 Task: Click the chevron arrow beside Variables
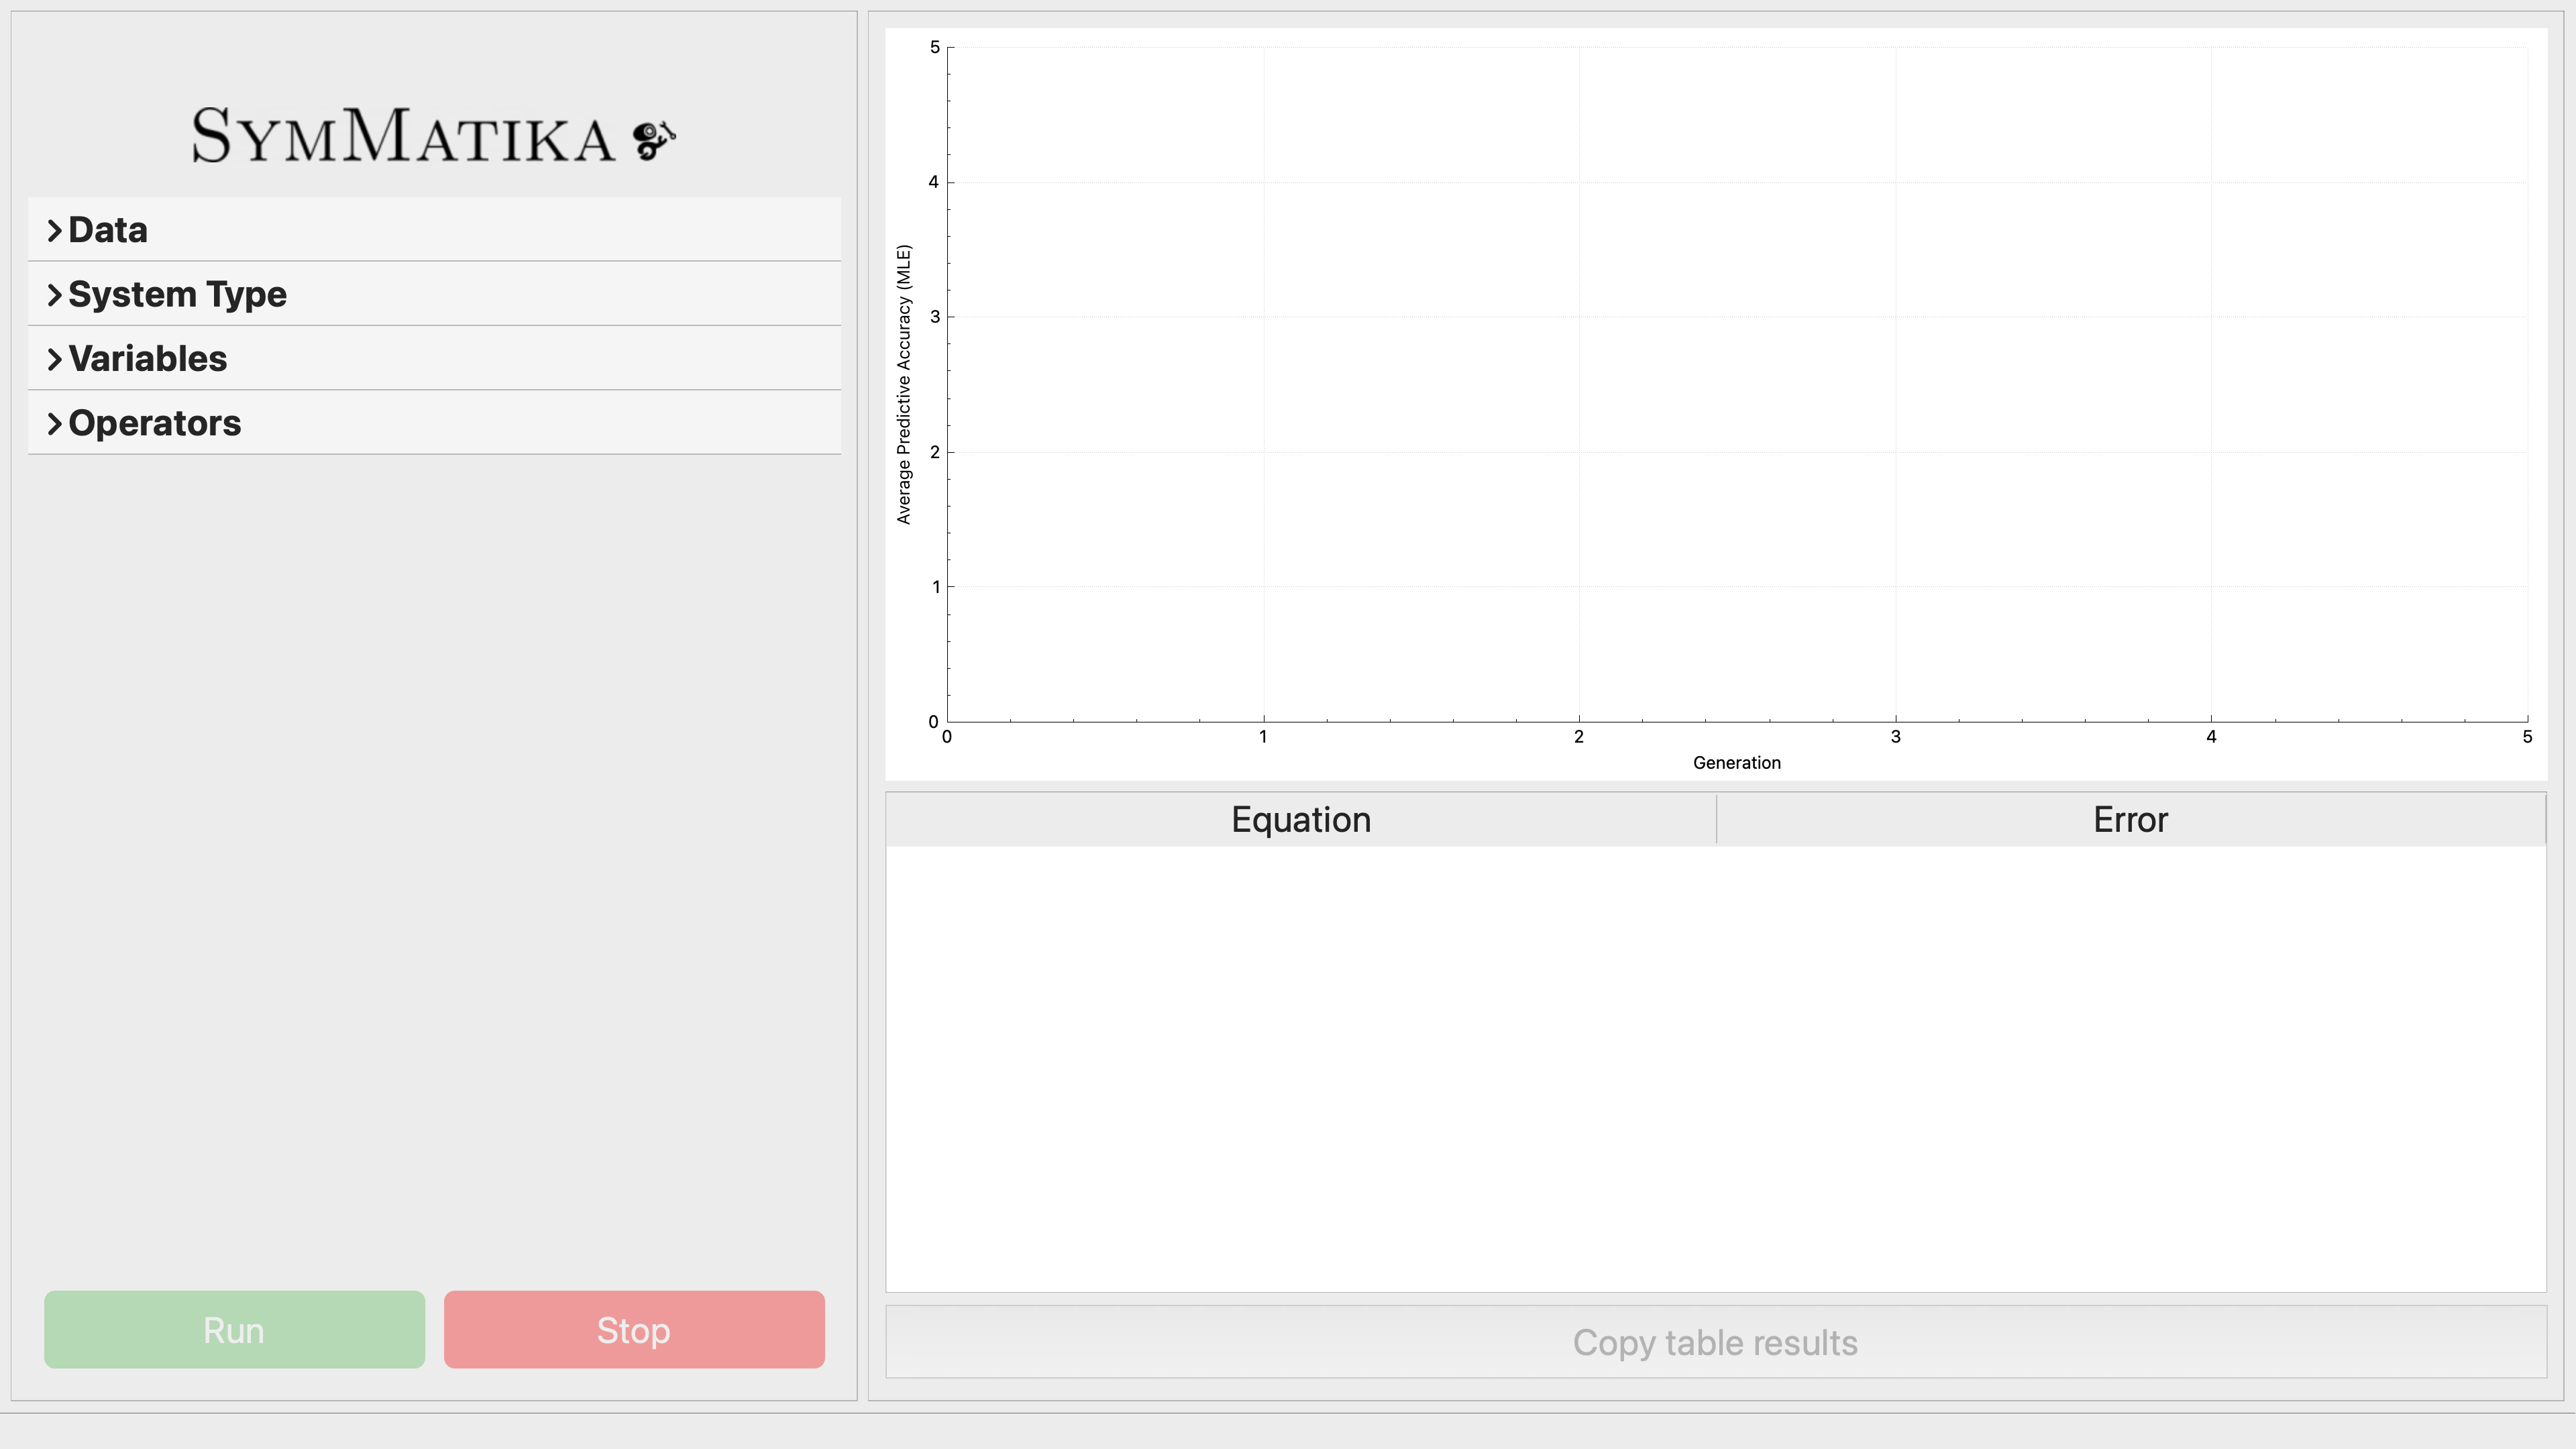(x=55, y=359)
